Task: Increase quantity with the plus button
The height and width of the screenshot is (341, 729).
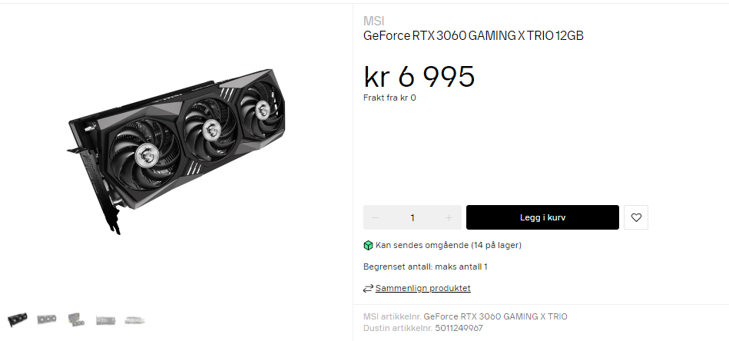Action: tap(449, 217)
